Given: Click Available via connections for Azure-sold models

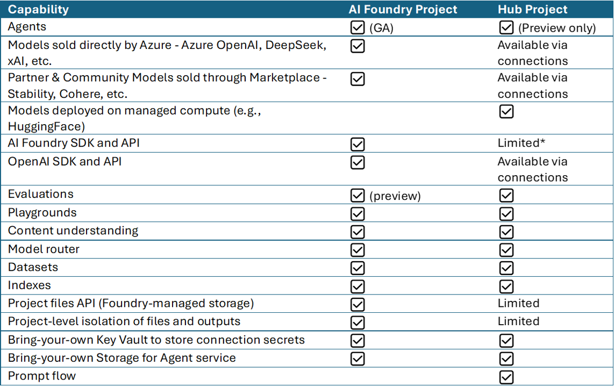Looking at the screenshot, I should pos(533,53).
